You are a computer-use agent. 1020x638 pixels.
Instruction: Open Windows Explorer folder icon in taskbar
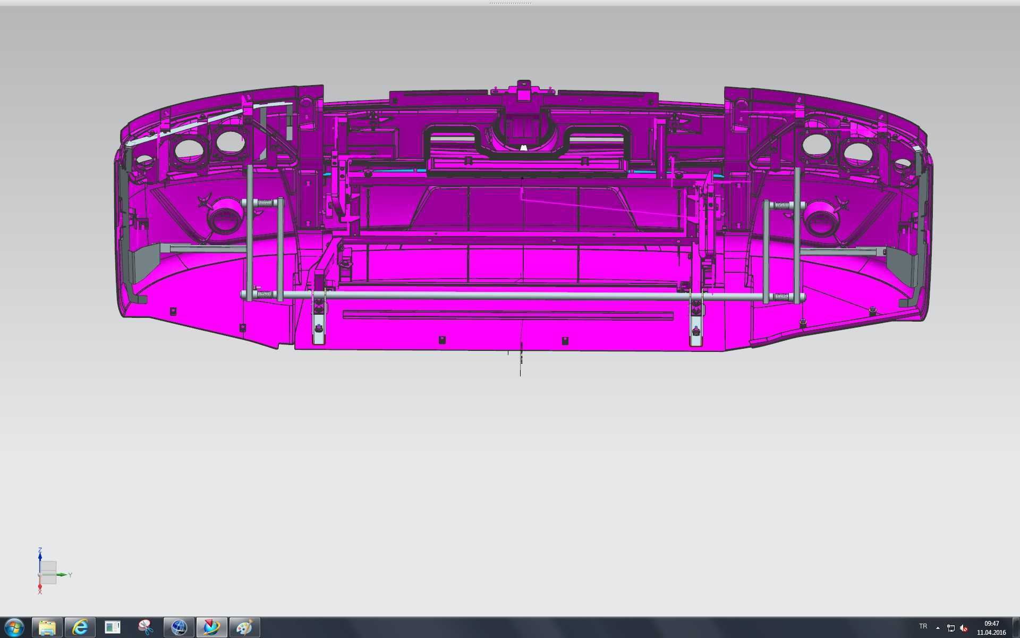[47, 628]
